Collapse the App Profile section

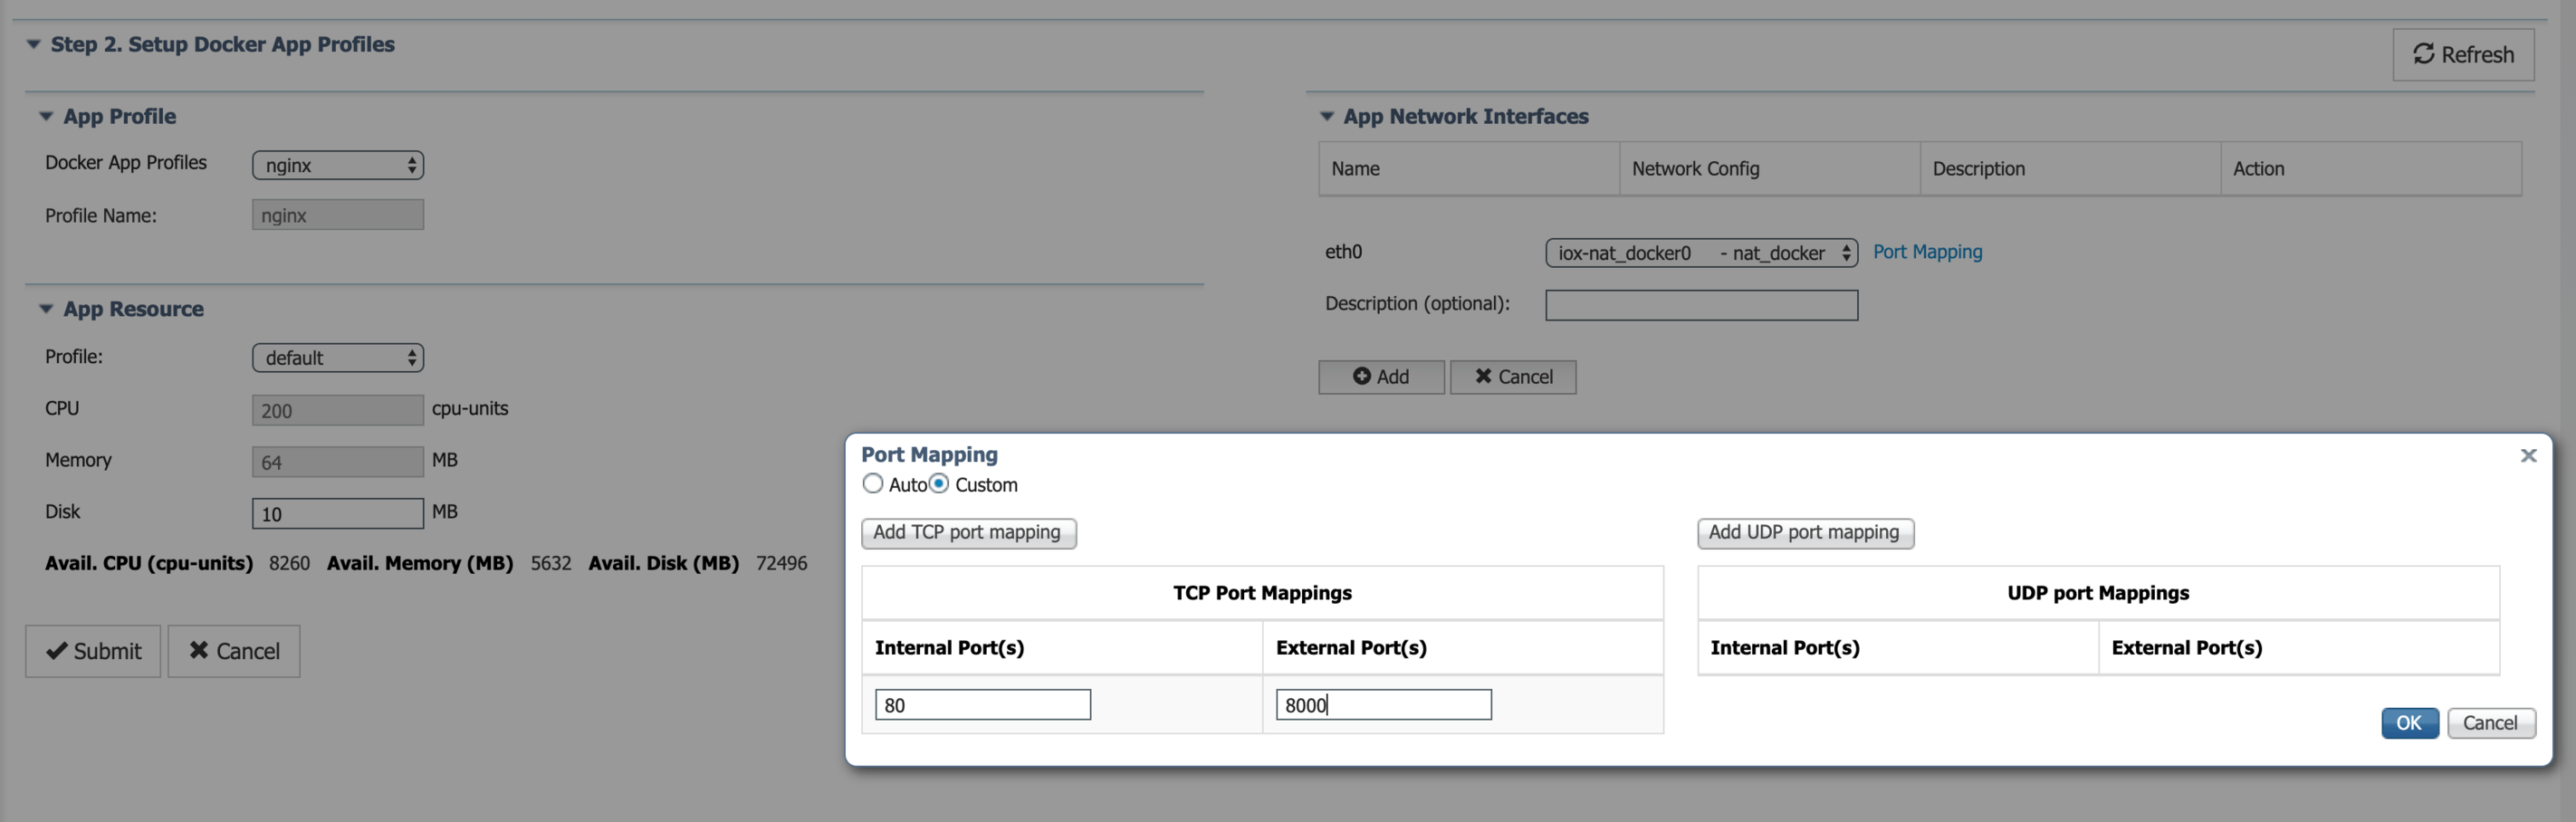pos(45,115)
